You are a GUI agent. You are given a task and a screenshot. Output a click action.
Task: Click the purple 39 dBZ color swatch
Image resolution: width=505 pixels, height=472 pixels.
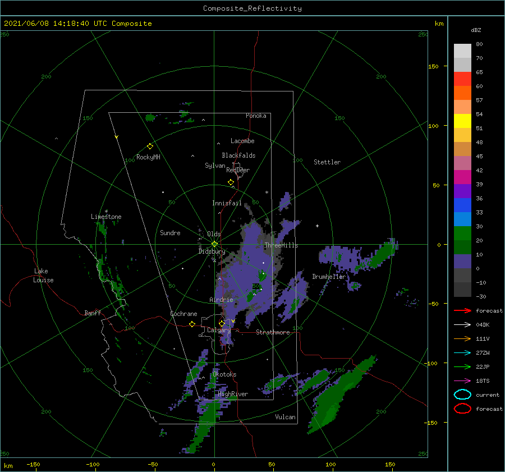point(462,191)
